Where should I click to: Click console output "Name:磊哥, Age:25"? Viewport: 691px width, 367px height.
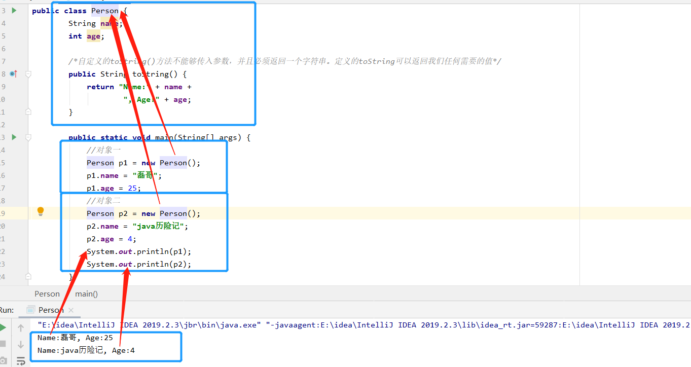pyautogui.click(x=75, y=338)
